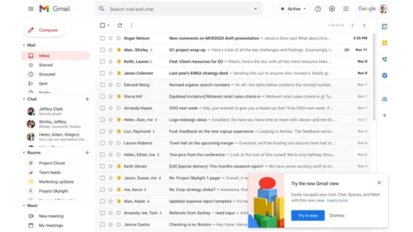Click the refresh inbox icon
Viewport: 413px width, 232px height.
point(120,25)
